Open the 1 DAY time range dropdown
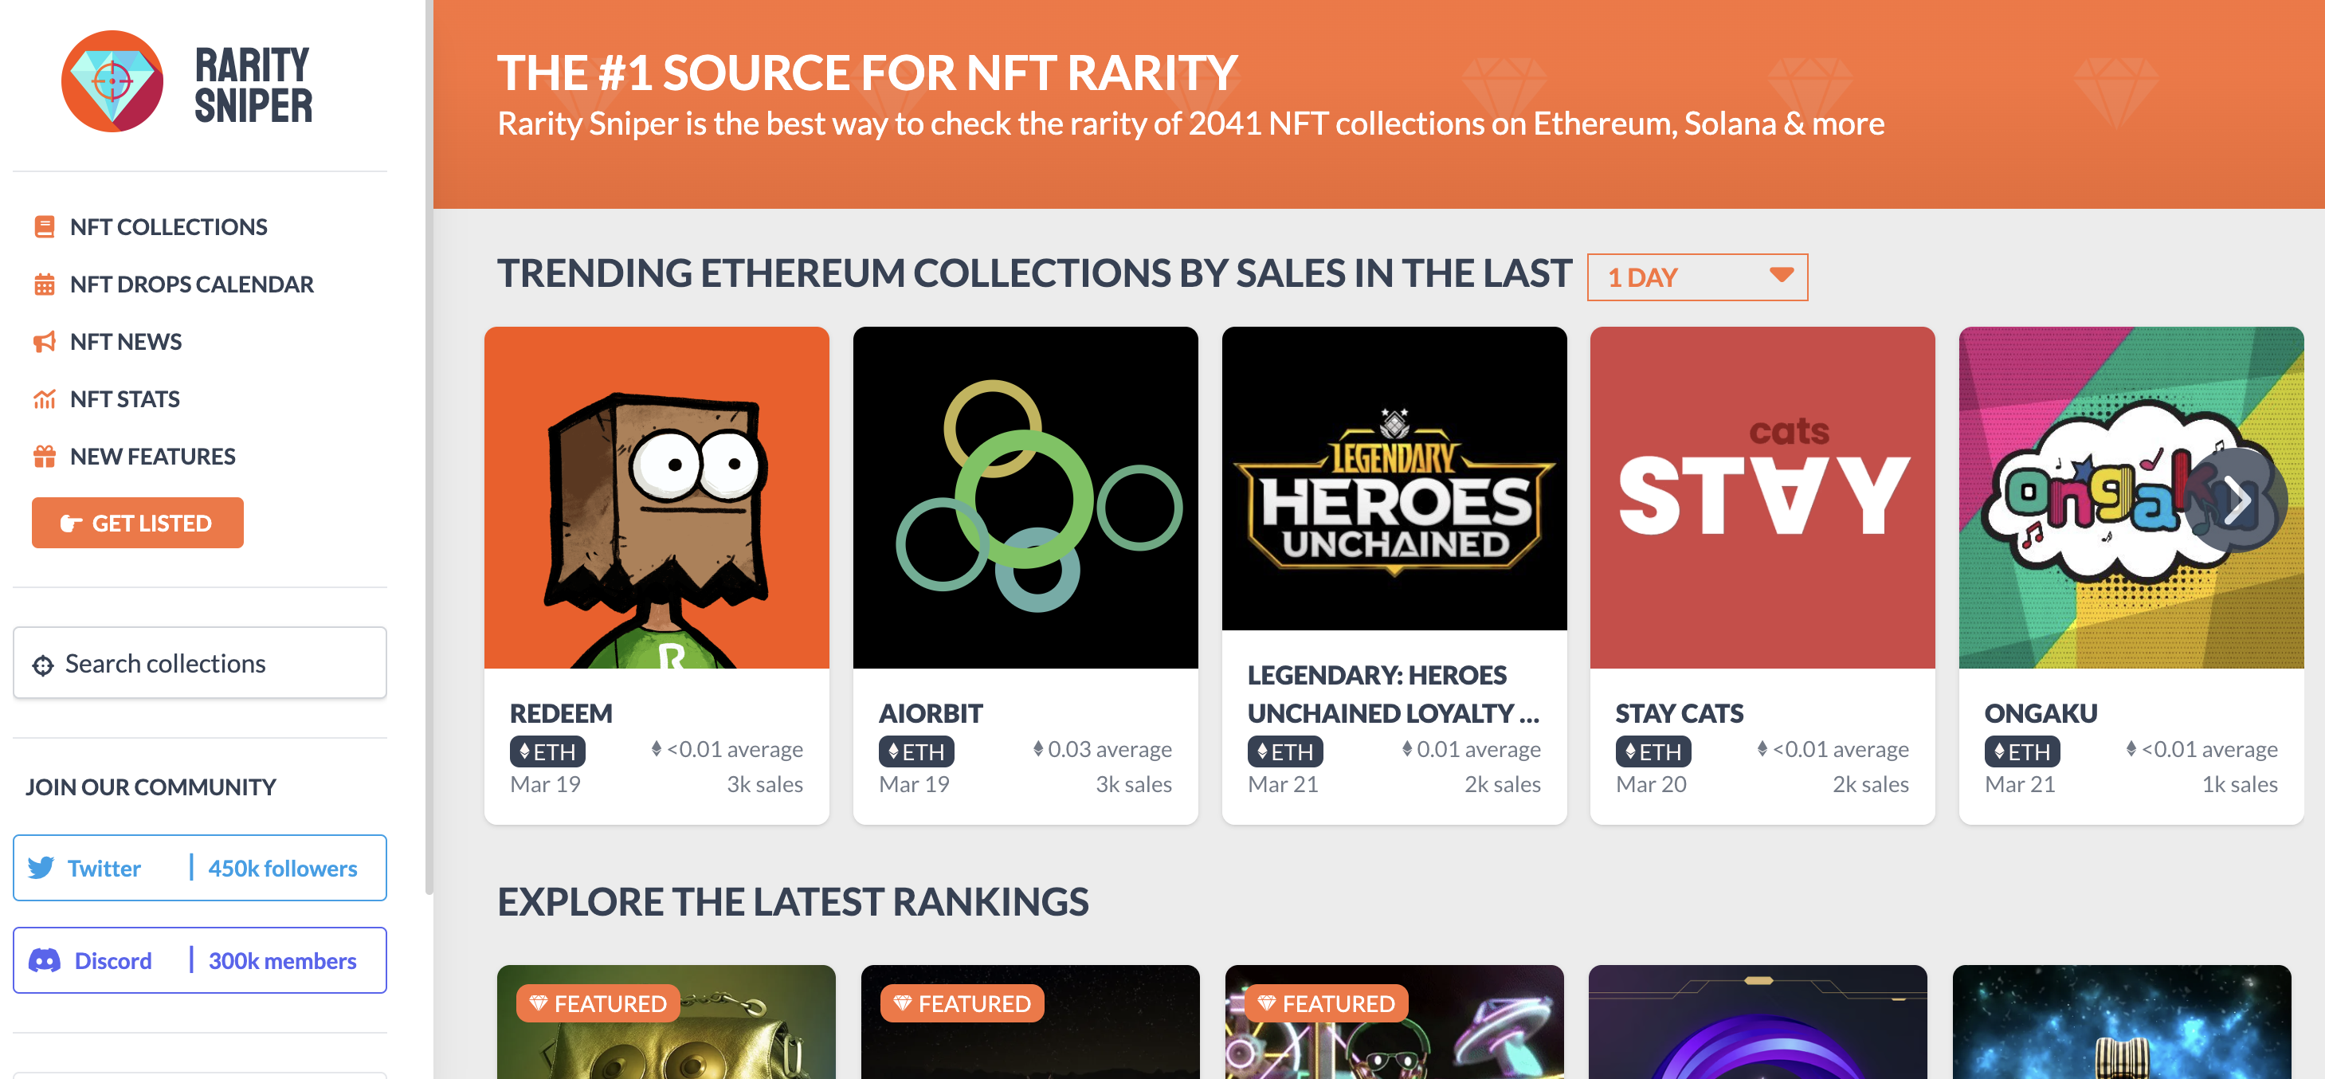This screenshot has height=1079, width=2325. [x=1697, y=277]
